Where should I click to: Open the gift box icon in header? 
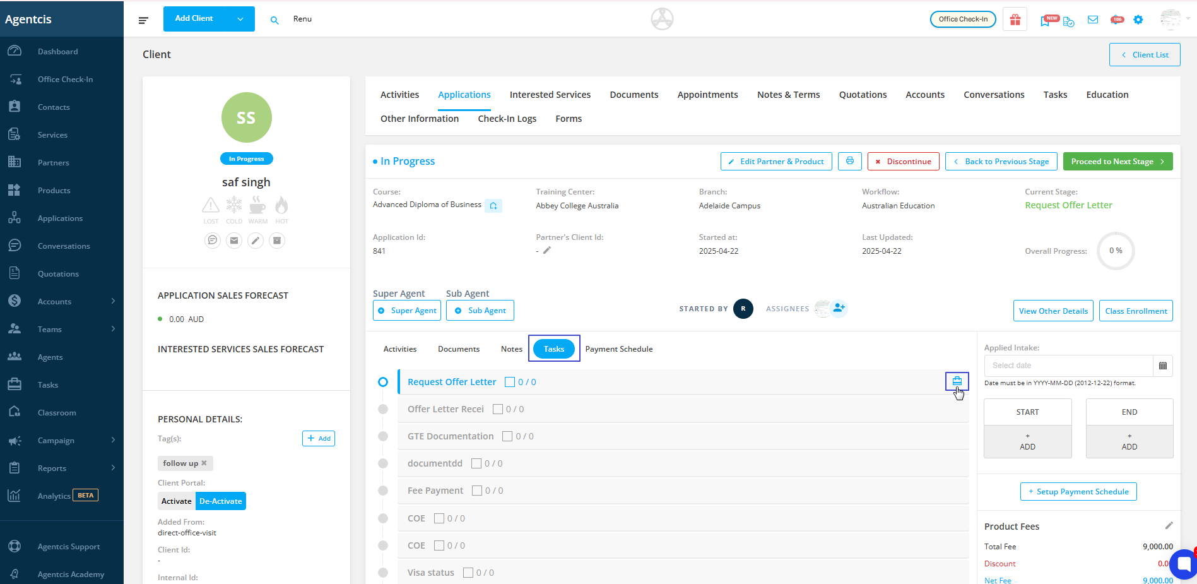click(x=1015, y=20)
